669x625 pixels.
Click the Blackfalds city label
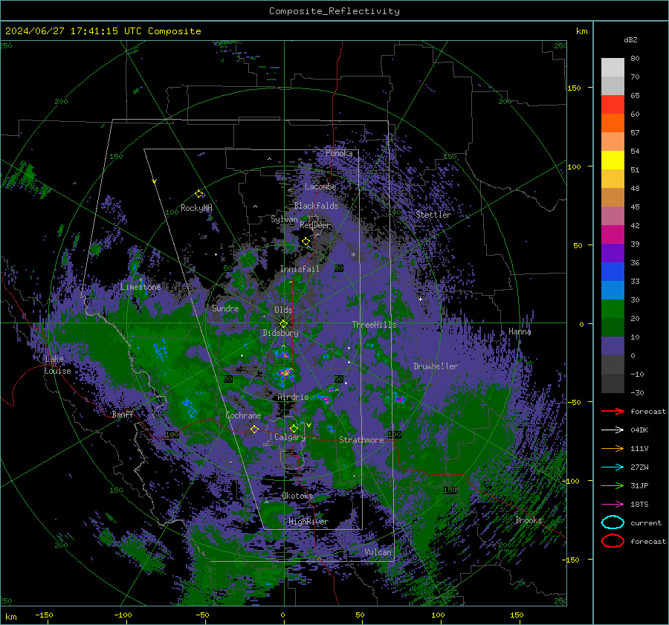(x=316, y=206)
